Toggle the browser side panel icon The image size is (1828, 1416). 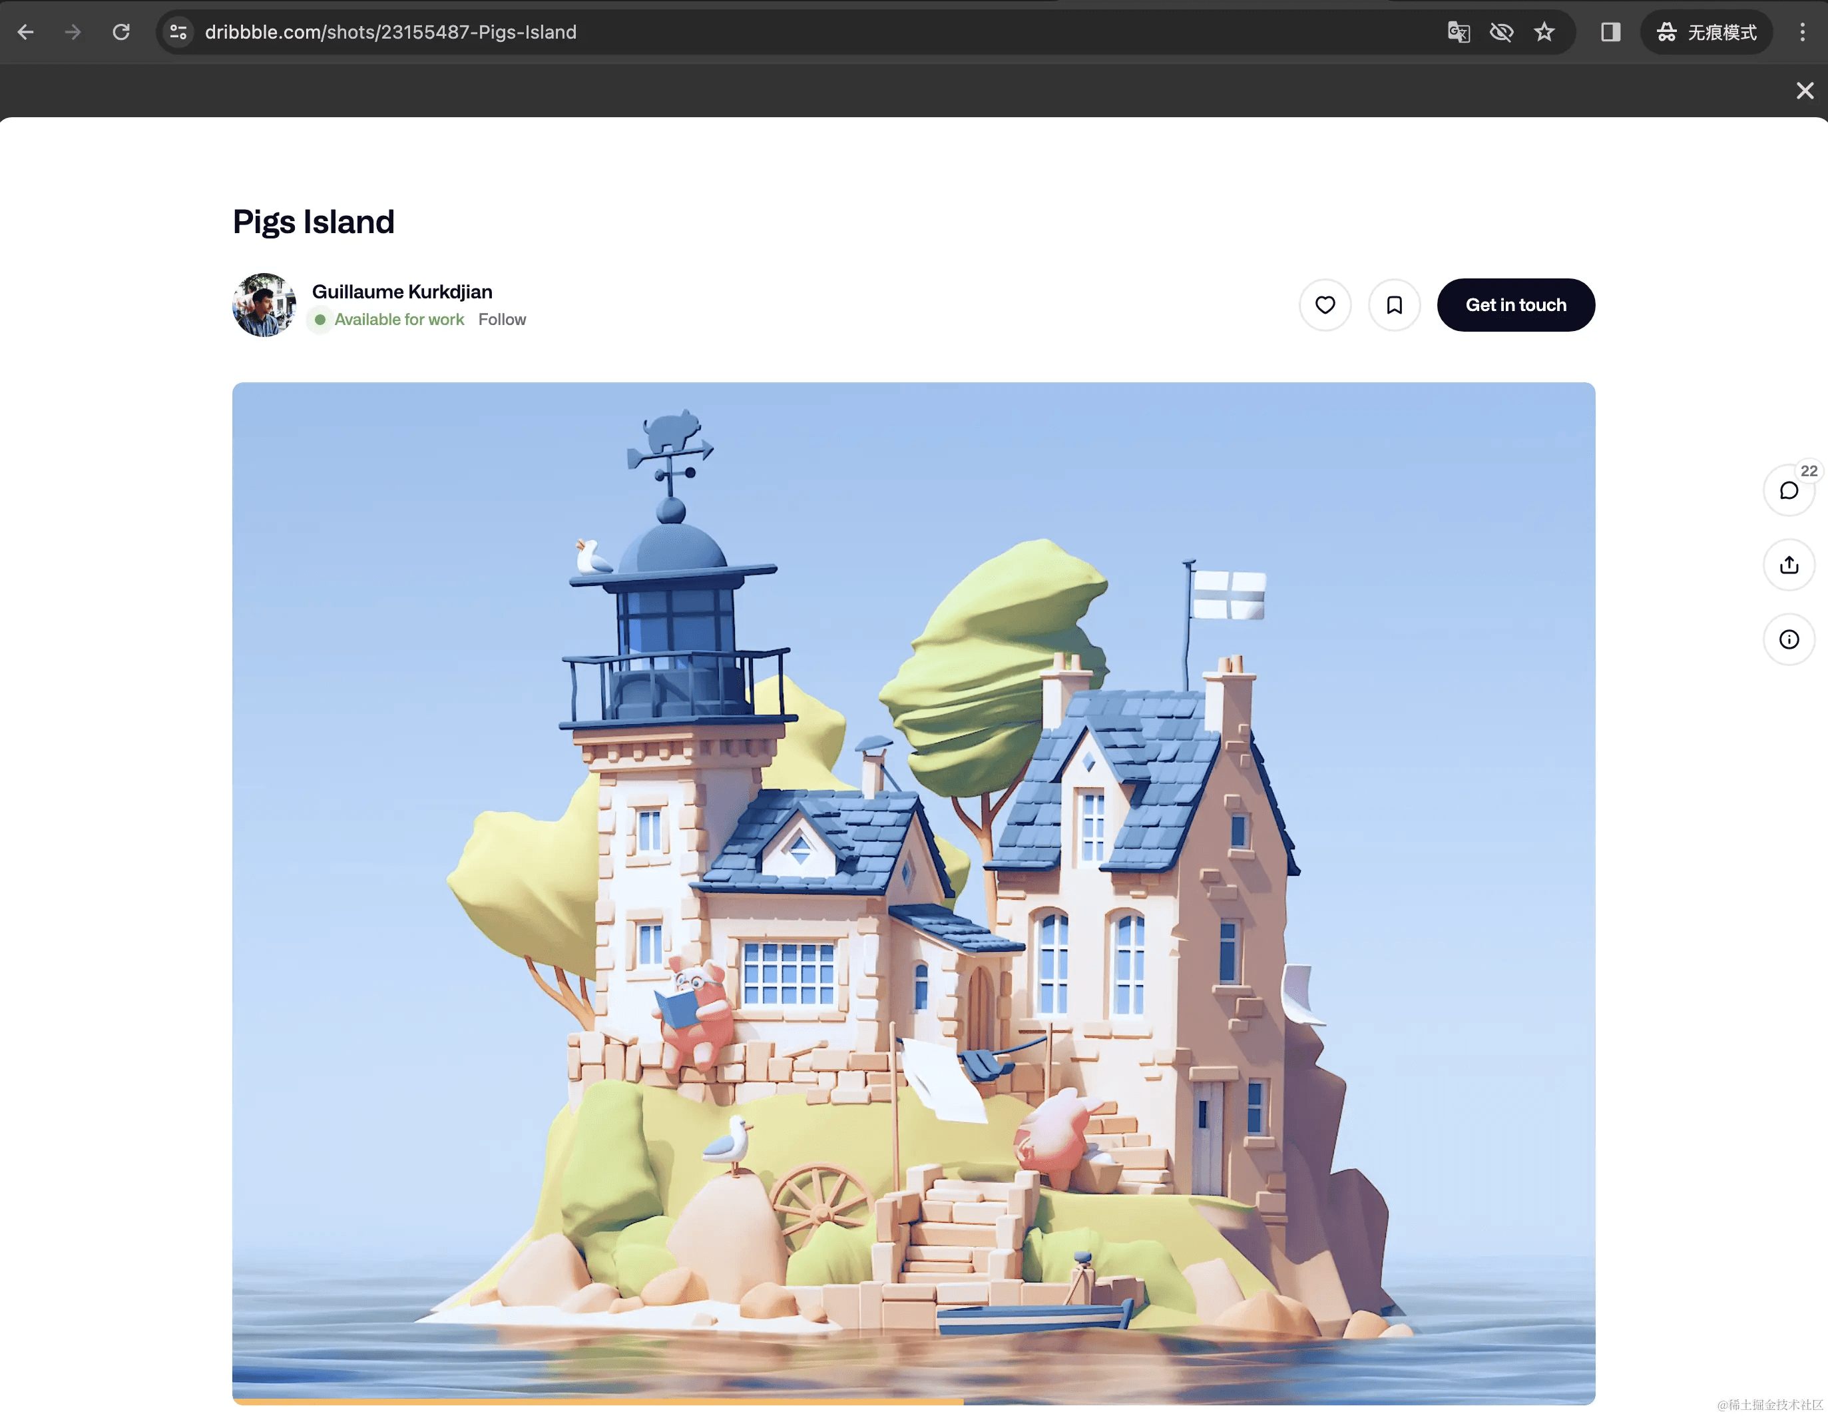(x=1610, y=32)
